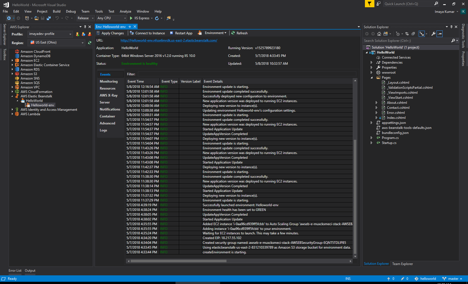Open the Any CPU platform dropdown
The height and width of the screenshot is (284, 468).
pos(112,18)
